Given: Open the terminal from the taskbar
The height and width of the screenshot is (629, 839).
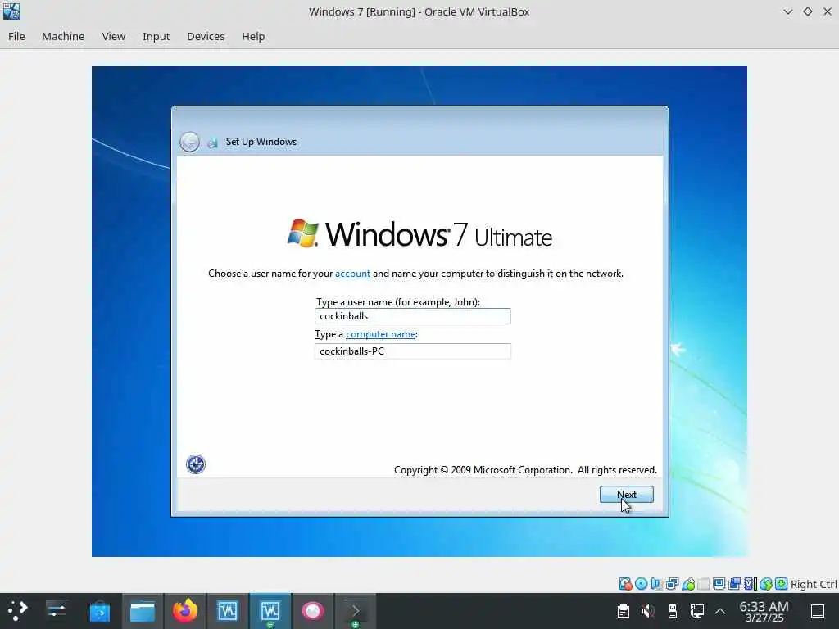Looking at the screenshot, I should click(x=356, y=611).
